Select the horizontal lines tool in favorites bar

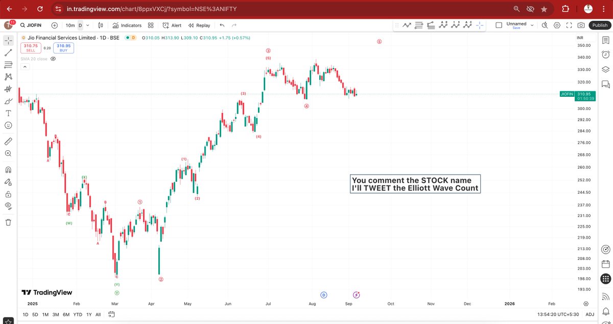pyautogui.click(x=419, y=25)
